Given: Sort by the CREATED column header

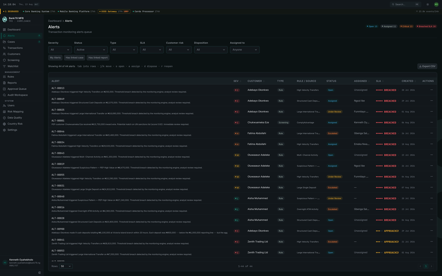Looking at the screenshot, I should [x=409, y=81].
